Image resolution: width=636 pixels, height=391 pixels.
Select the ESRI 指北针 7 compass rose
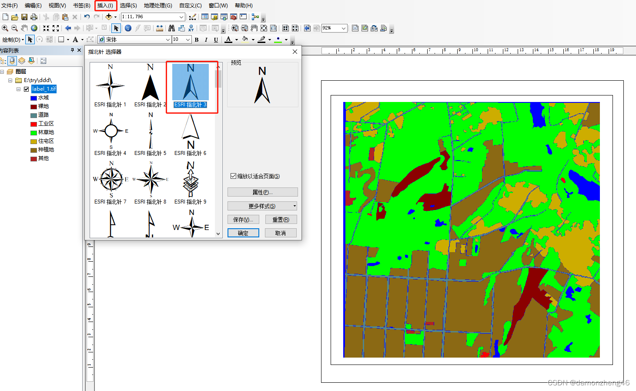click(x=110, y=183)
